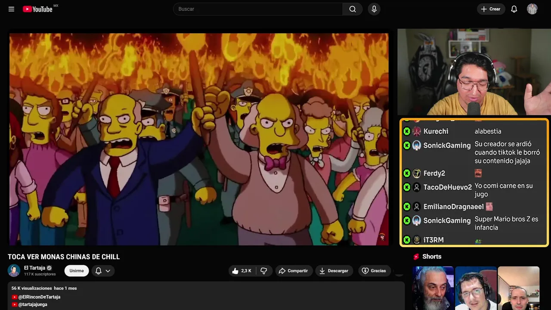Click frog emote in iT3RM's message
551x310 pixels.
pos(478,242)
